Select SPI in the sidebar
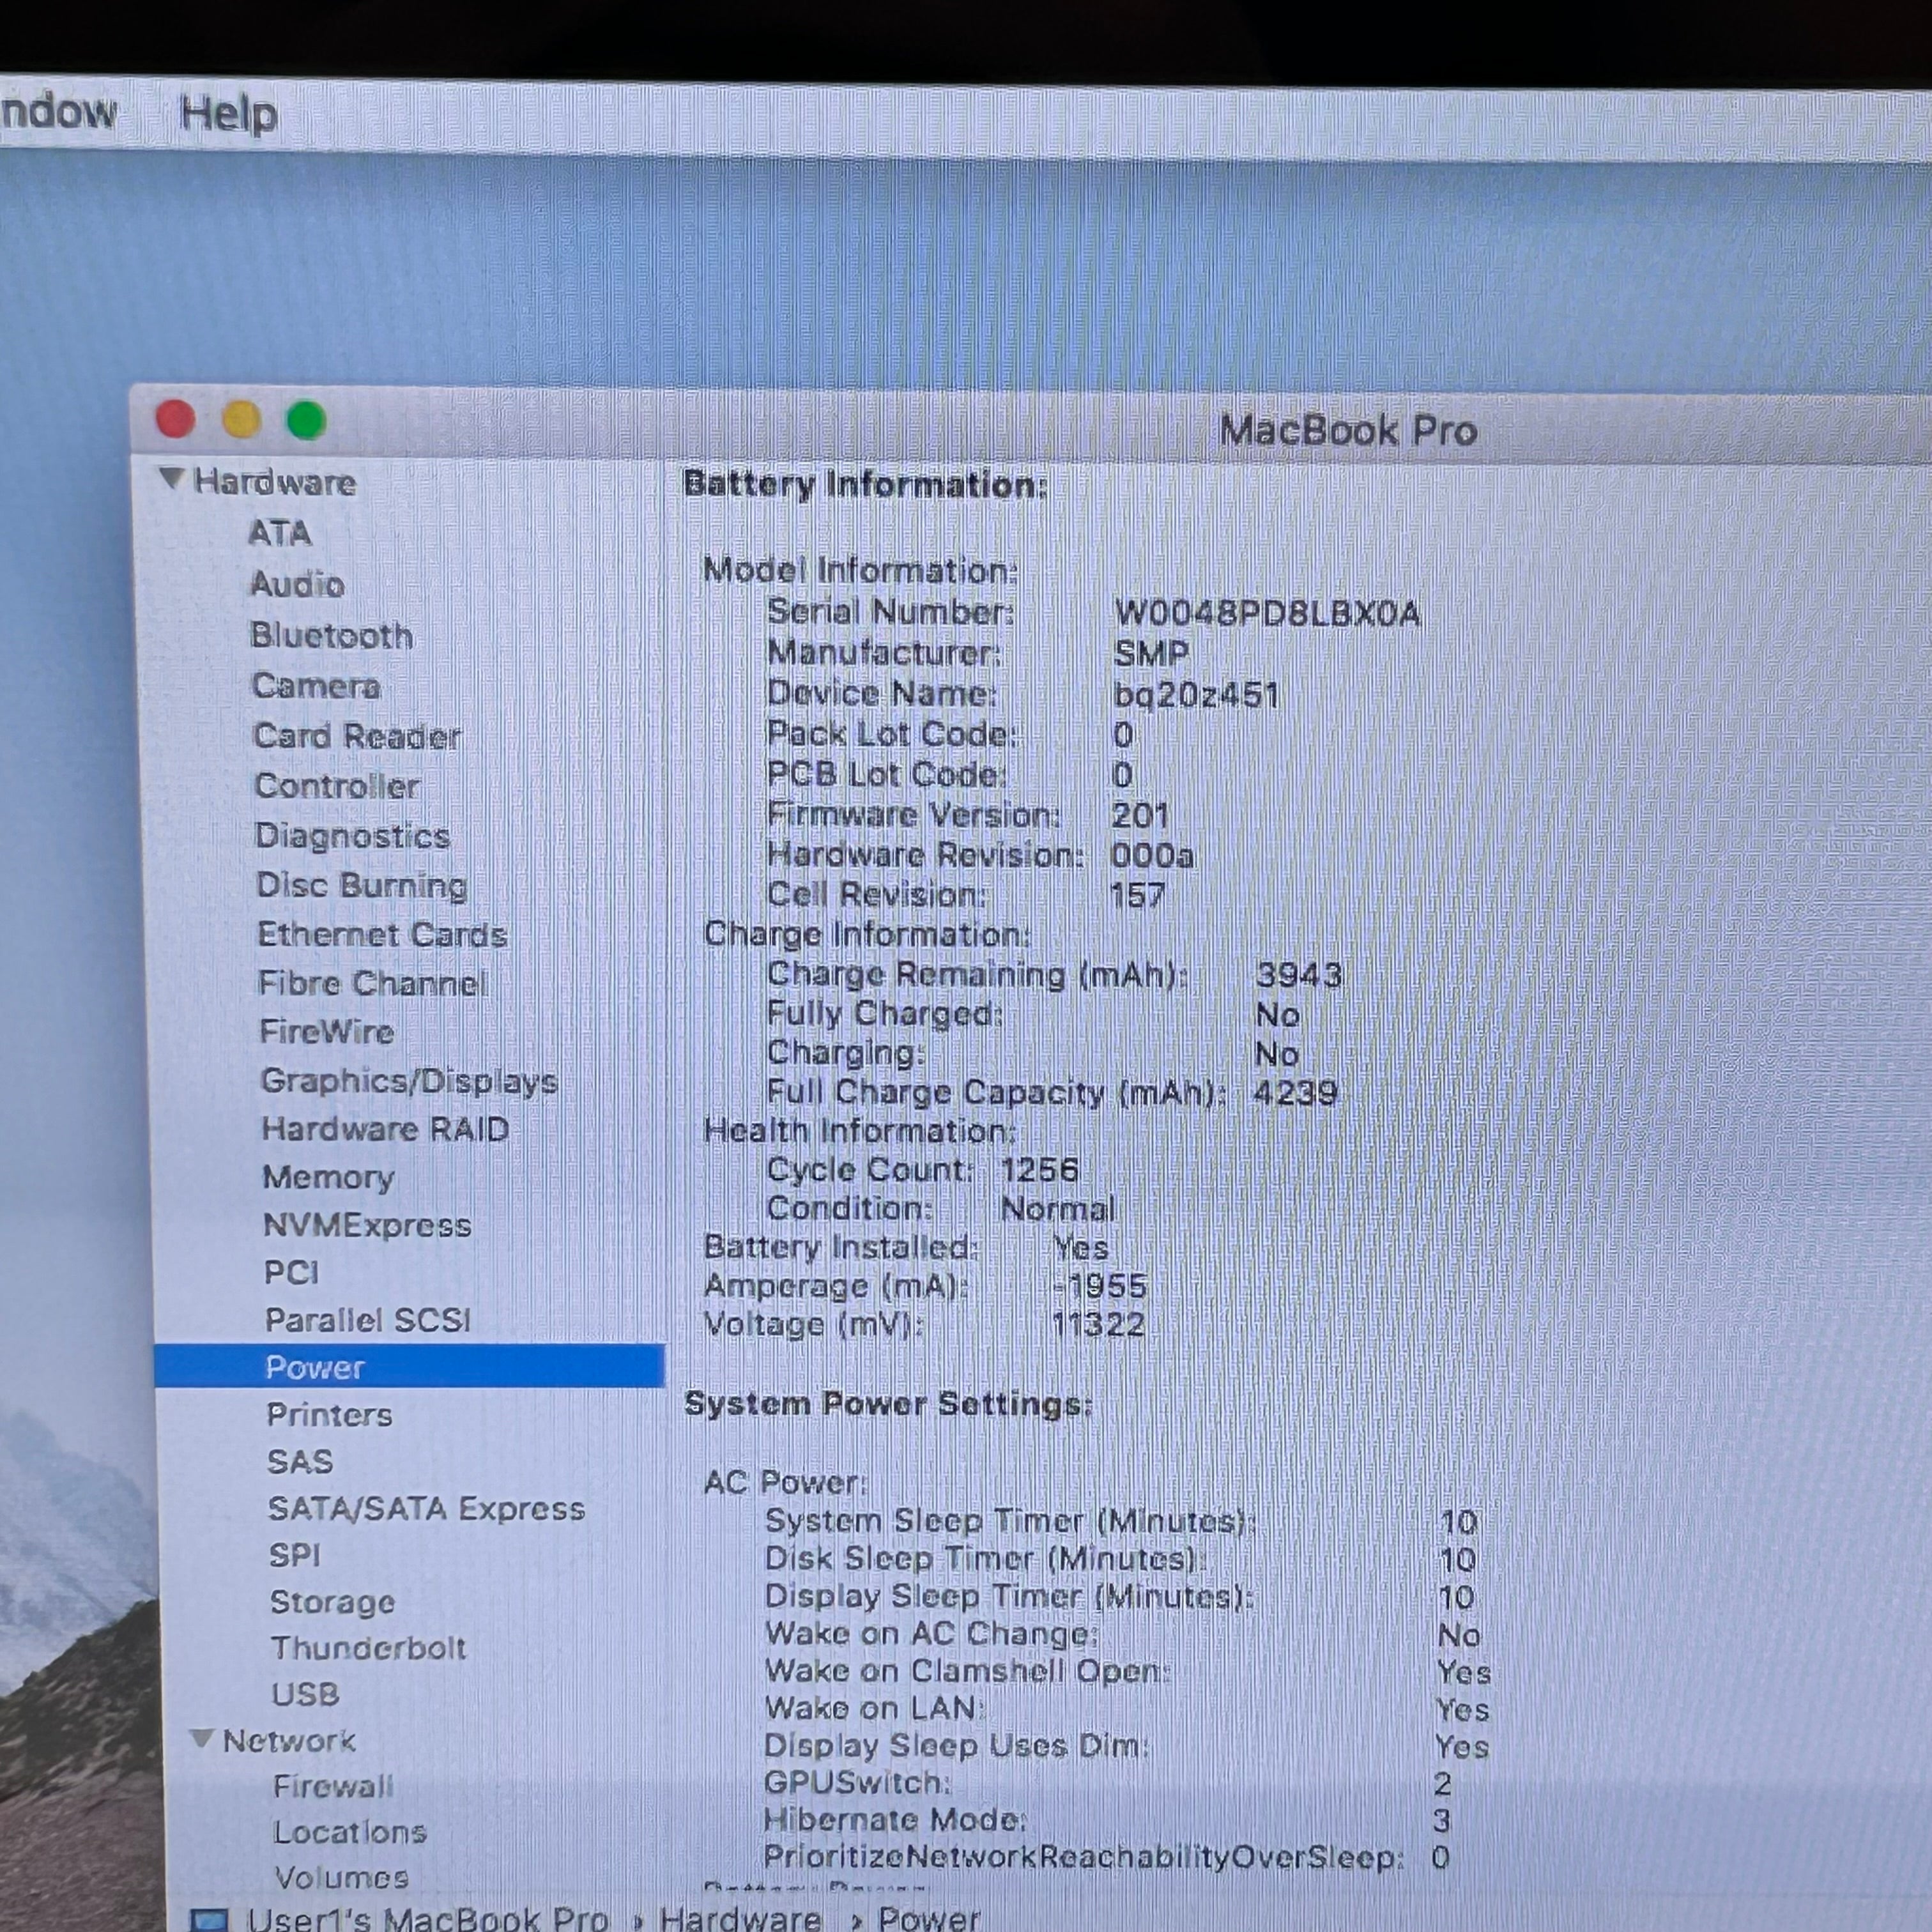This screenshot has width=1932, height=1932. [295, 1555]
